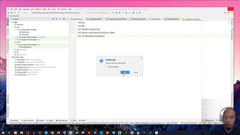Open the Logcat tool window
240x135 pixels.
(50, 120)
